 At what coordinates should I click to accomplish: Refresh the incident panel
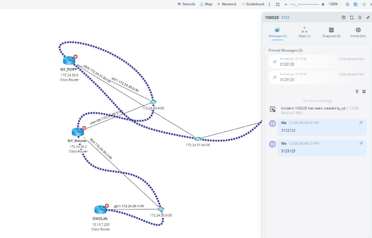click(x=351, y=17)
